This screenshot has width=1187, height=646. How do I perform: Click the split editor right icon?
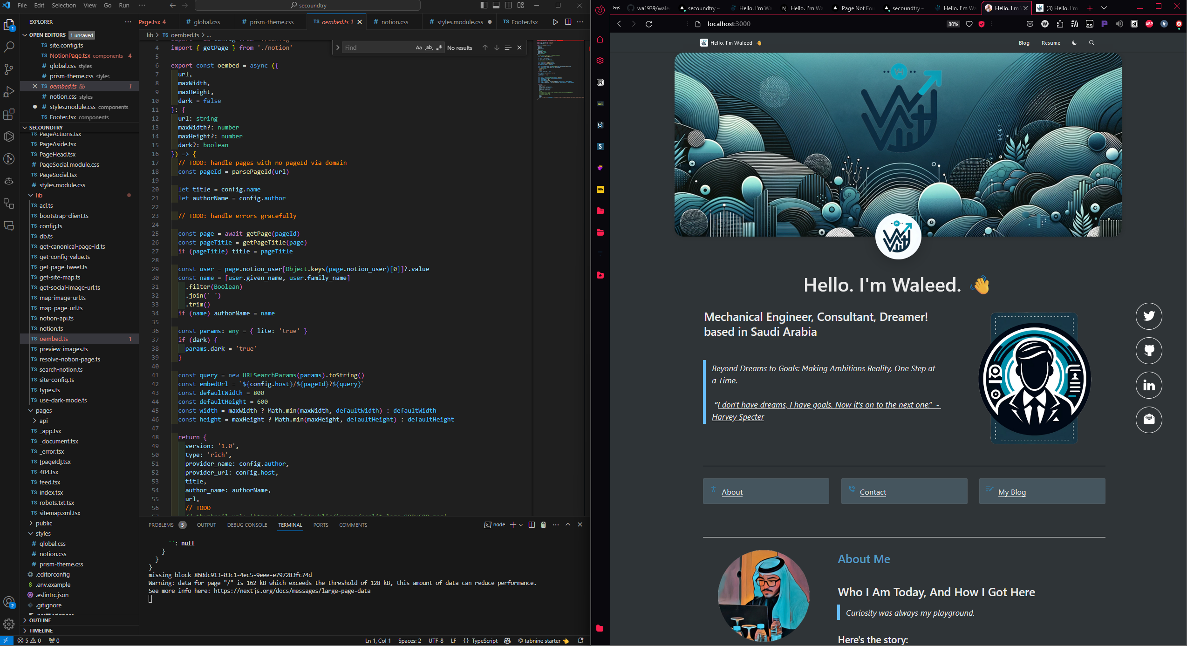point(568,22)
